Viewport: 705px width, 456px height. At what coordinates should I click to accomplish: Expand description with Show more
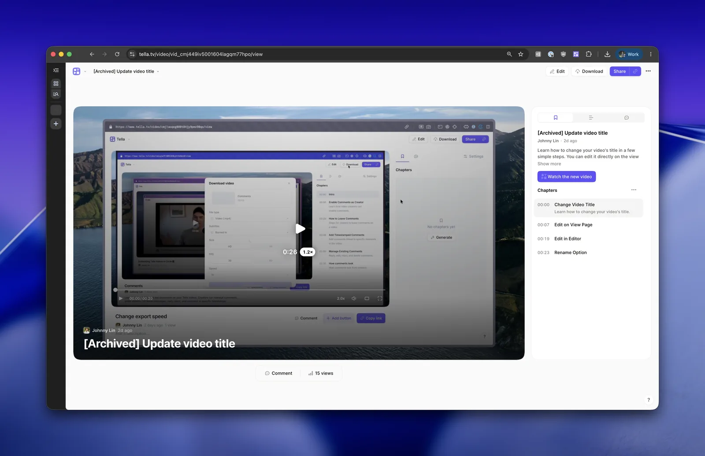click(549, 164)
